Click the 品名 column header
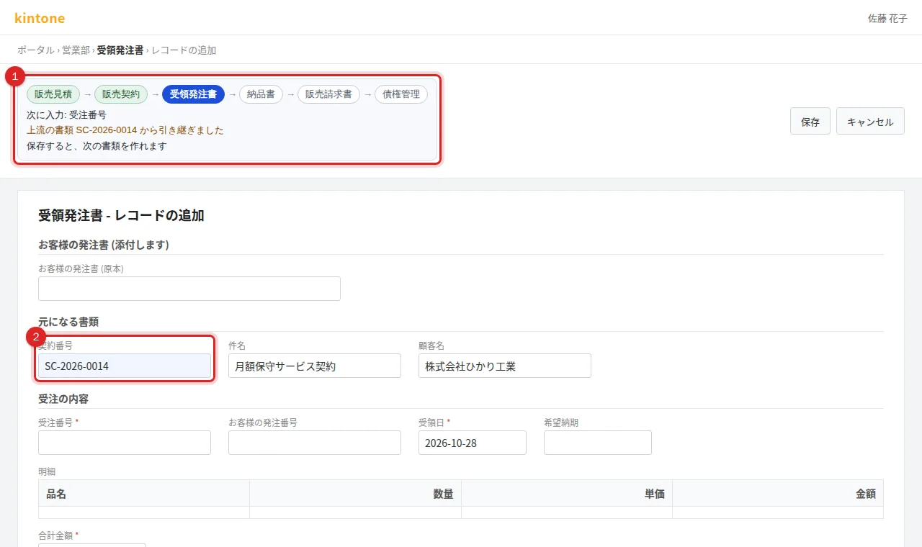922x547 pixels. click(x=144, y=493)
